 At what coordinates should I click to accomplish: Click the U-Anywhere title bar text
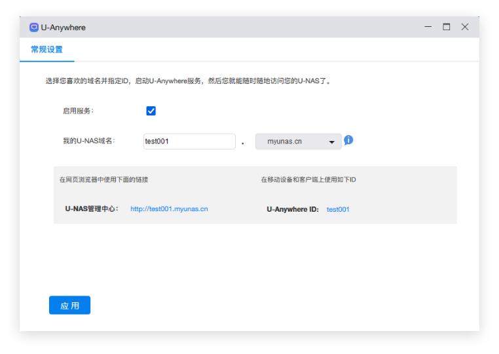point(63,28)
